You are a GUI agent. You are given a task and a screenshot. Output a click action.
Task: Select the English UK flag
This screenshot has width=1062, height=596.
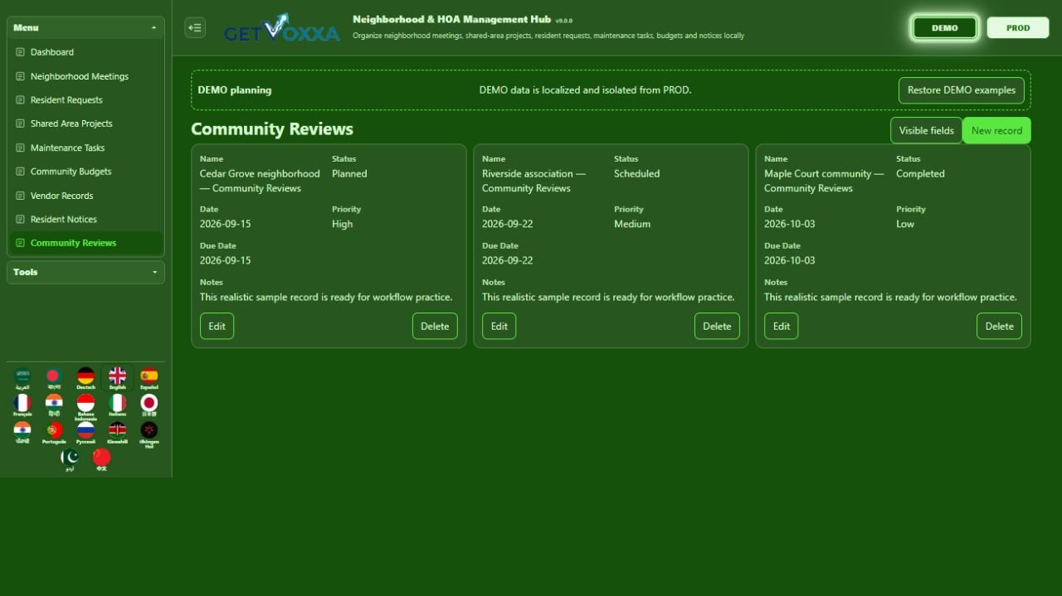pyautogui.click(x=118, y=378)
